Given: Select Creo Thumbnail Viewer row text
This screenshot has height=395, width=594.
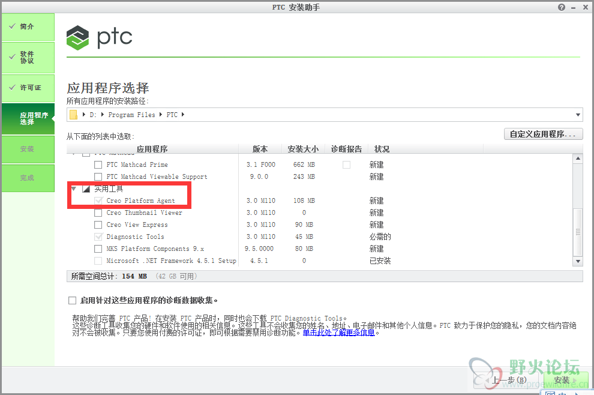Looking at the screenshot, I should click(145, 213).
